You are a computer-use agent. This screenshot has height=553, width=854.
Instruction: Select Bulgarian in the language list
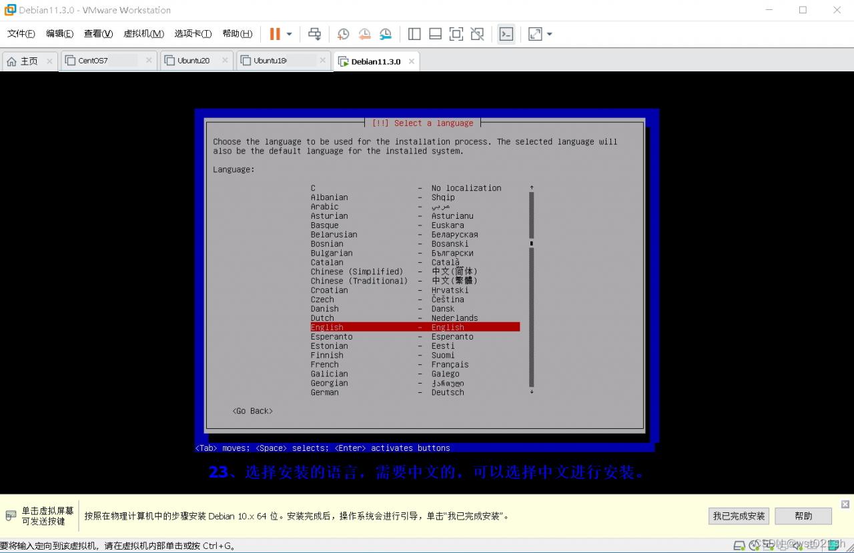pyautogui.click(x=415, y=253)
